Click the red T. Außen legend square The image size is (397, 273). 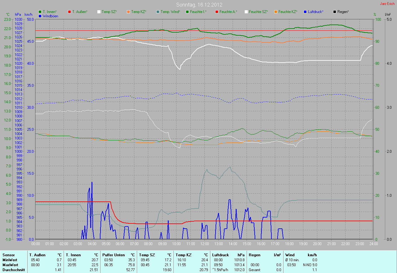(69, 12)
